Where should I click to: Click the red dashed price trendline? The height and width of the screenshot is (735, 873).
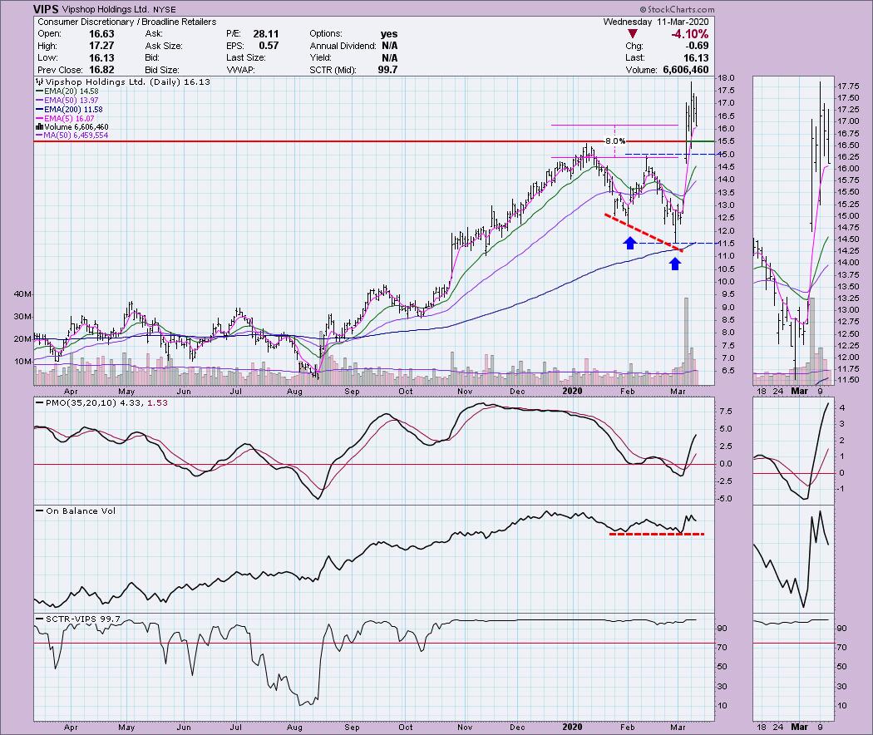tap(644, 233)
